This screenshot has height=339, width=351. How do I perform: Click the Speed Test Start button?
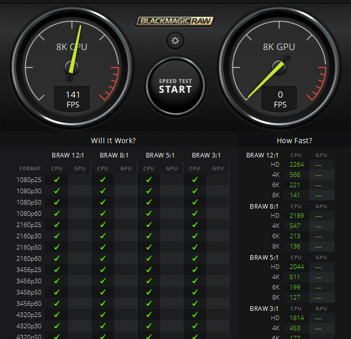(175, 86)
